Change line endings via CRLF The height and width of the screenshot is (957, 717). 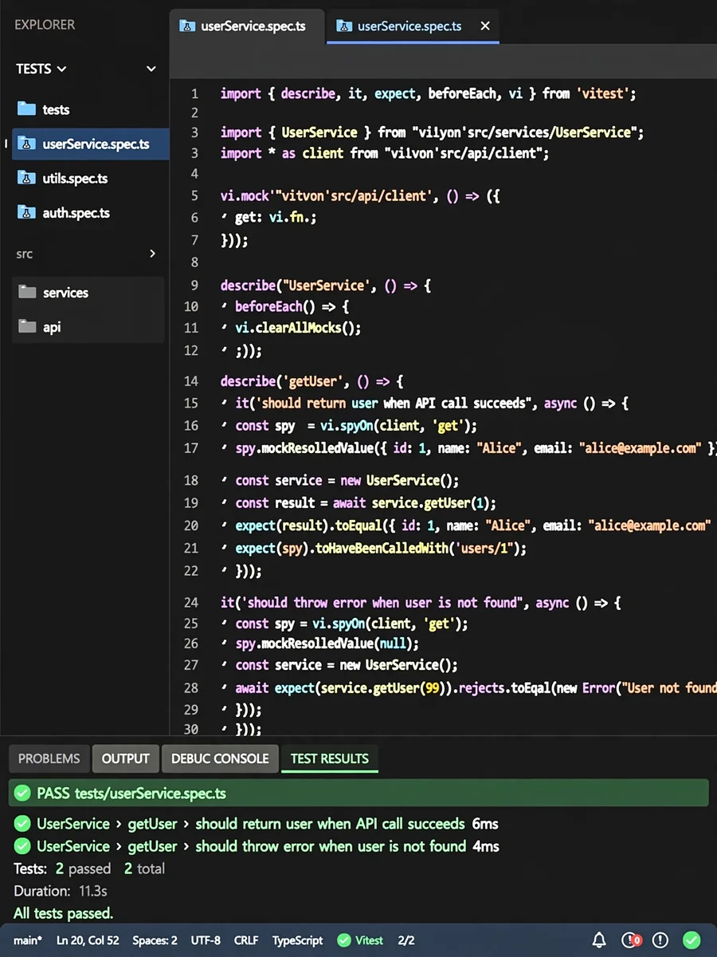pyautogui.click(x=246, y=940)
